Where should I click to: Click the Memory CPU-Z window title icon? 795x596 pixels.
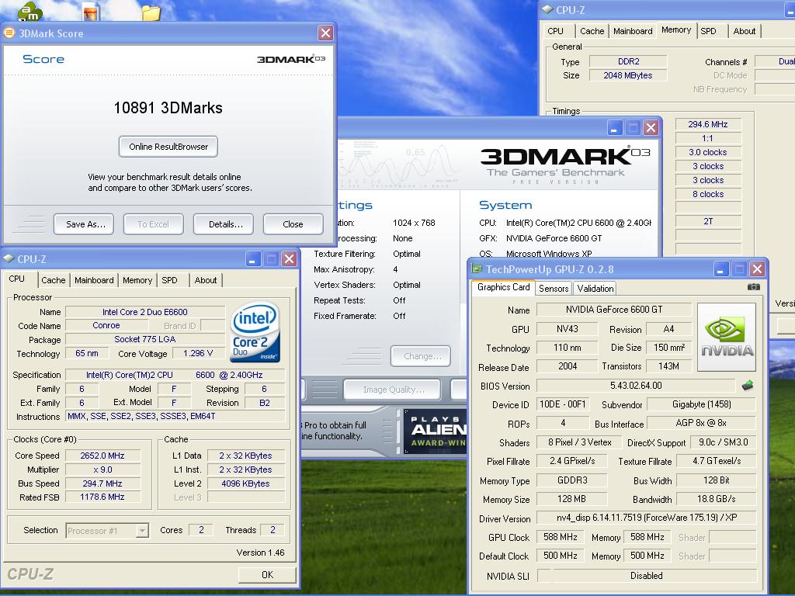(547, 9)
